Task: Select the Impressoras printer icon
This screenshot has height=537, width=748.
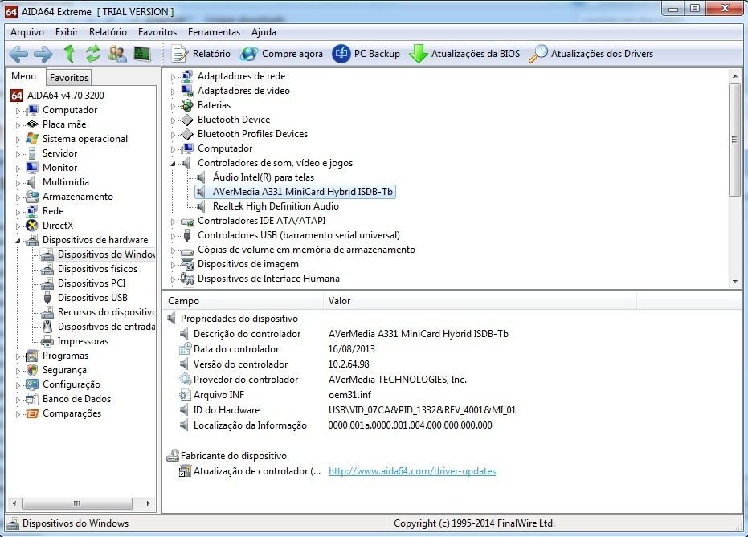Action: pyautogui.click(x=47, y=341)
